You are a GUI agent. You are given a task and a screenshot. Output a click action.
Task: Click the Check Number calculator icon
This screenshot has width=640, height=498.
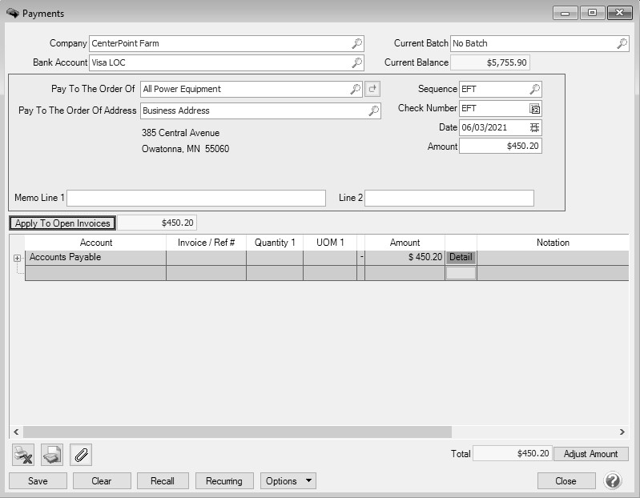535,108
